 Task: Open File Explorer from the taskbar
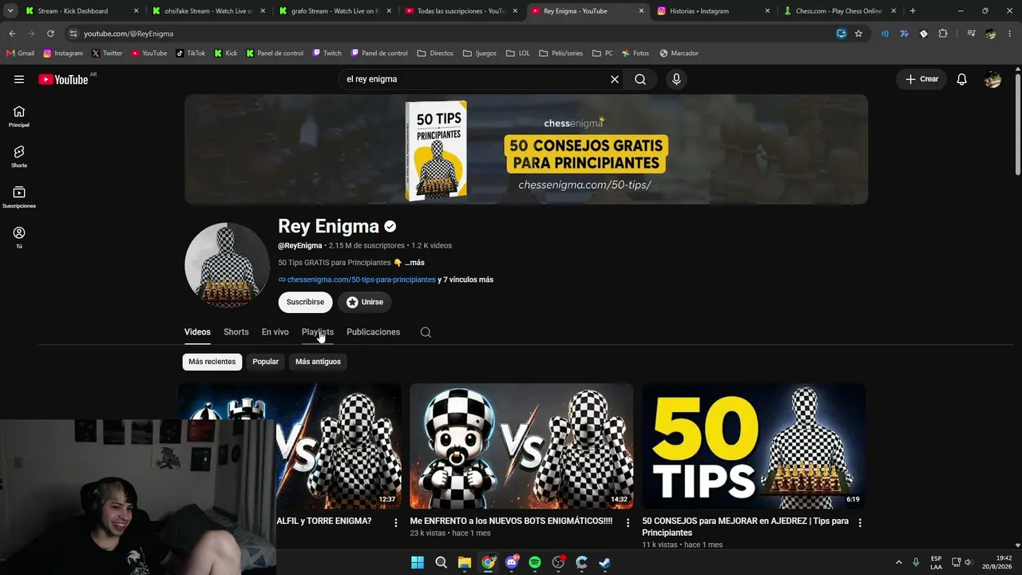465,562
